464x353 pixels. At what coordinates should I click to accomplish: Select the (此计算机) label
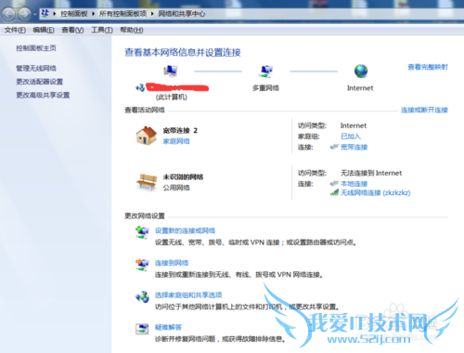[172, 98]
